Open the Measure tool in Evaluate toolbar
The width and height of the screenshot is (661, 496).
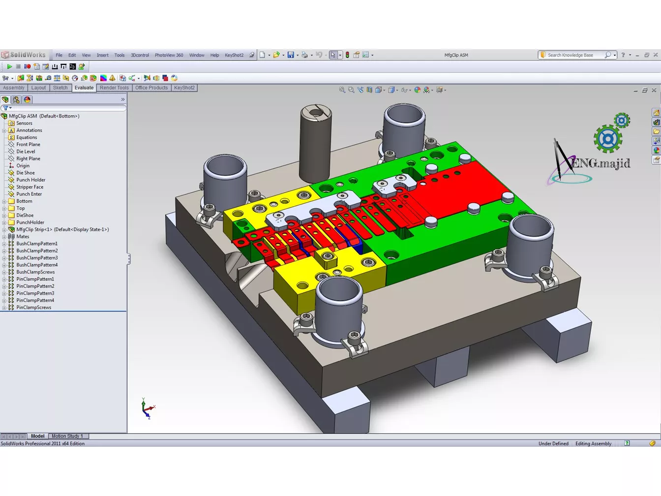[x=48, y=78]
